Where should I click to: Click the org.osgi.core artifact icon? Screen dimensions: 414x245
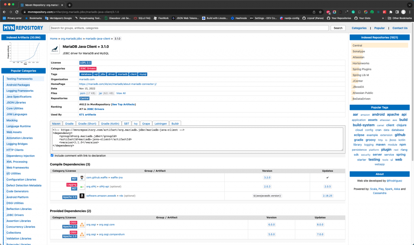pyautogui.click(x=82, y=225)
